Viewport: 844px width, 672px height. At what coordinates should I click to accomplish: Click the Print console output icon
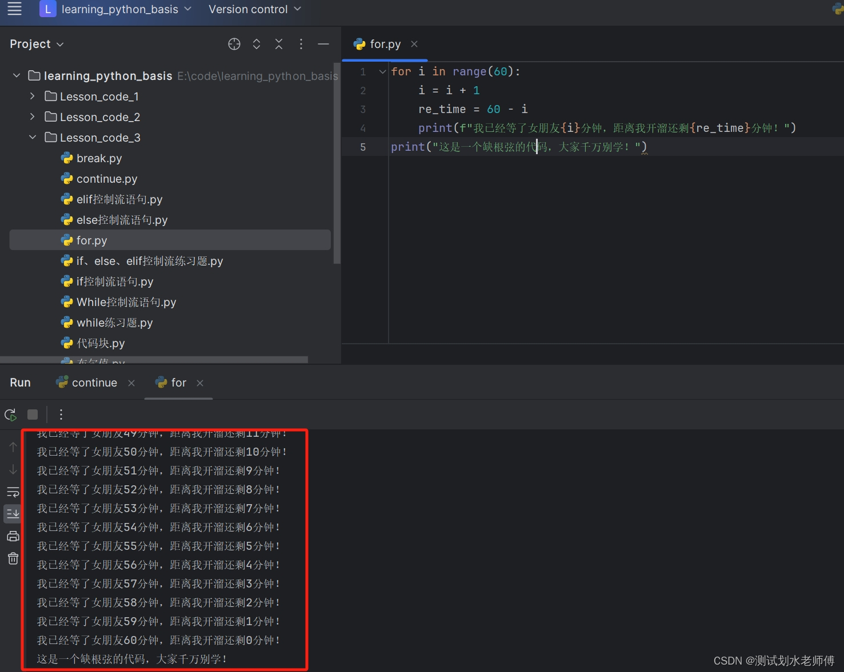13,536
